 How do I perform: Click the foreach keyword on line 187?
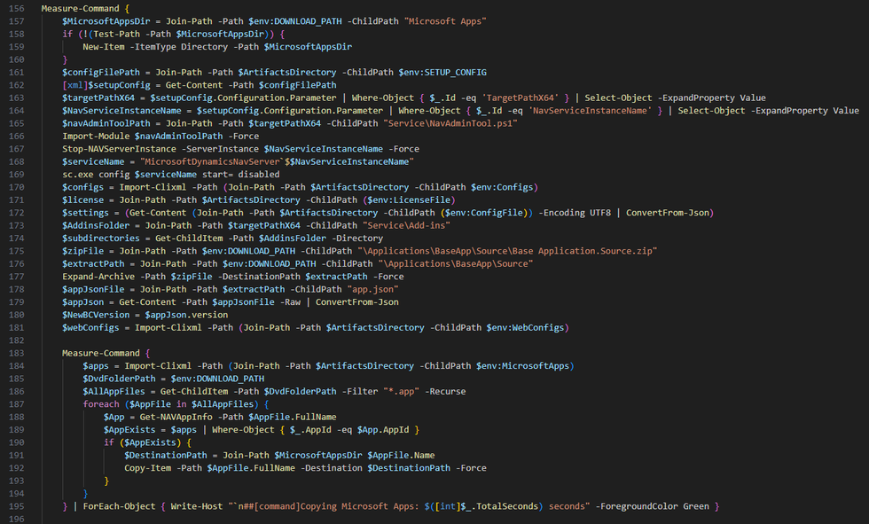[101, 403]
